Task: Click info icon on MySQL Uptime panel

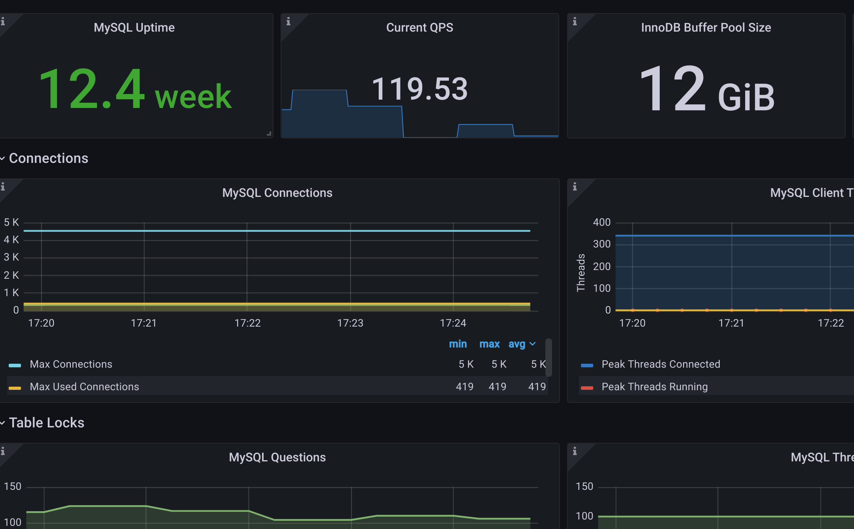Action: coord(3,21)
